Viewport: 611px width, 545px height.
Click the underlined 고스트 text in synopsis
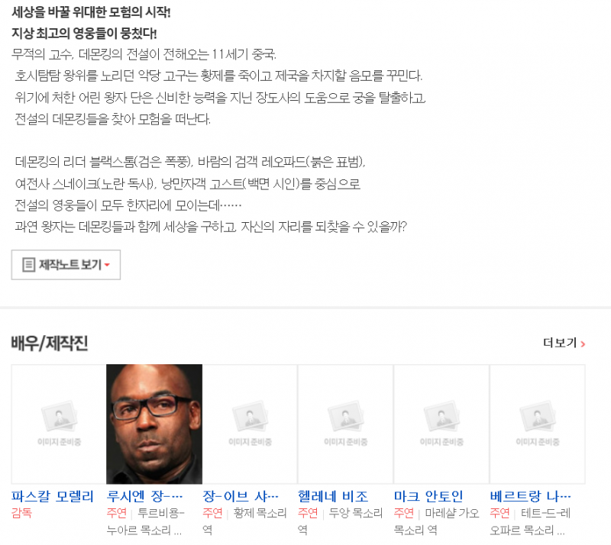[226, 183]
